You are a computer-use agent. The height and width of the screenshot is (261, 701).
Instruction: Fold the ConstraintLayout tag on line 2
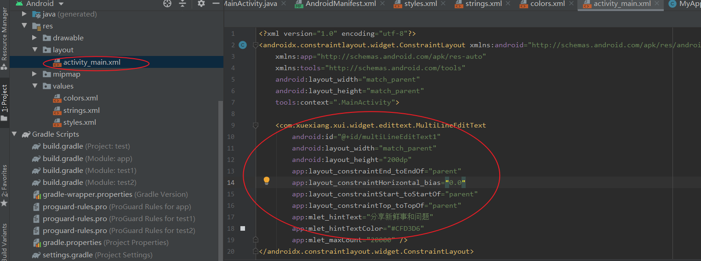click(x=256, y=45)
